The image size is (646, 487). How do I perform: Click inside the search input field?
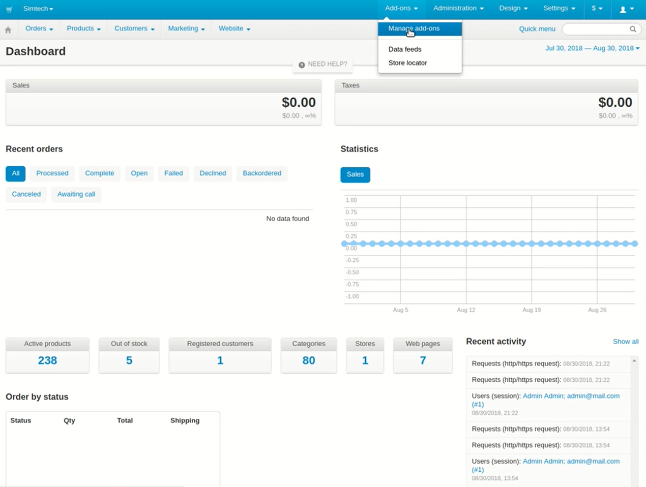[x=594, y=29]
